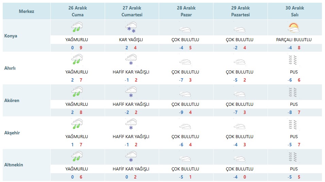Click Akören's light snow icon for Cumartesi
The image size is (325, 182).
(x=131, y=92)
